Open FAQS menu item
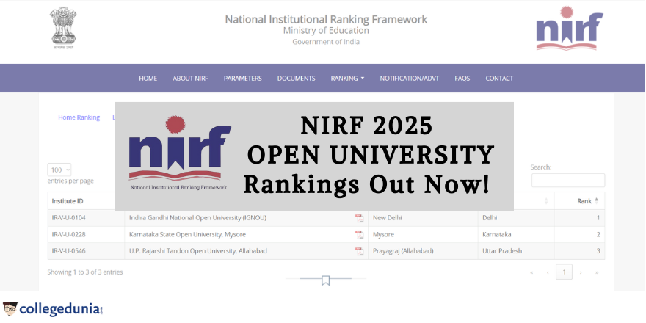646x323 pixels. (x=462, y=79)
